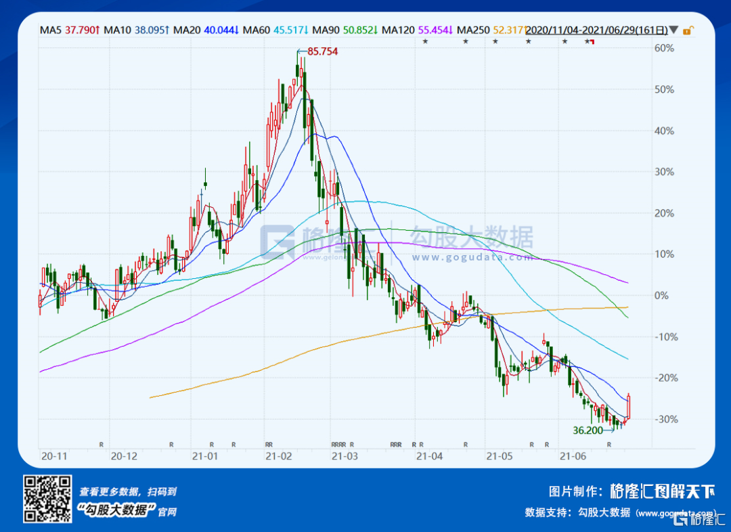
Task: Select the RR marker above 21-02
Action: (x=269, y=445)
